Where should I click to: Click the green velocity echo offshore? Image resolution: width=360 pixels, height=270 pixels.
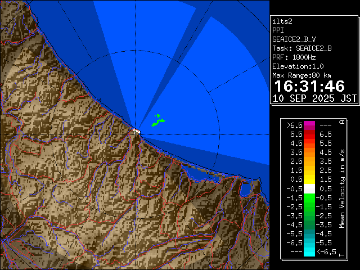click(x=158, y=120)
